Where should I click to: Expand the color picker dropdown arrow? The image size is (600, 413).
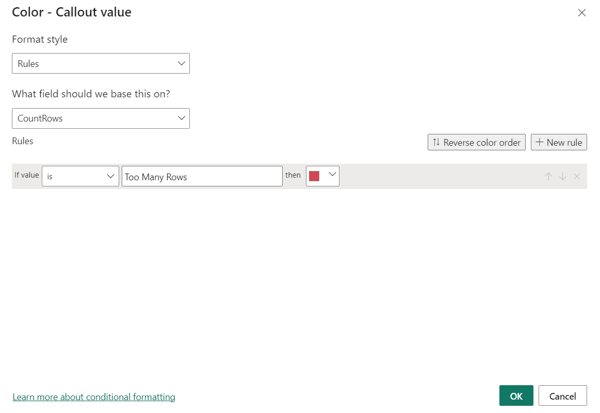click(332, 175)
